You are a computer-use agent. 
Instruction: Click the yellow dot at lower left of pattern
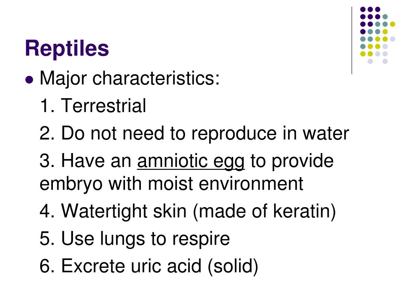[363, 54]
